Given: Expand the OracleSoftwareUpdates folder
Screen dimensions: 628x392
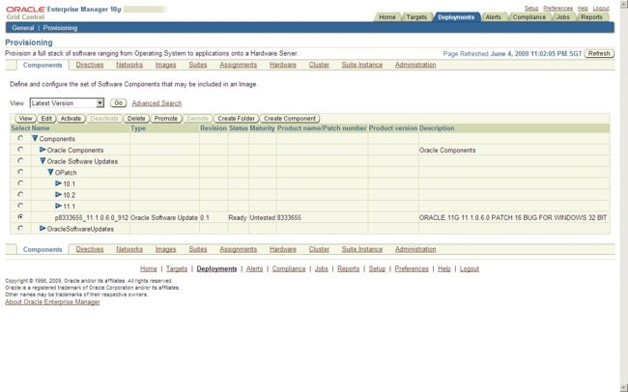Looking at the screenshot, I should click(x=43, y=228).
